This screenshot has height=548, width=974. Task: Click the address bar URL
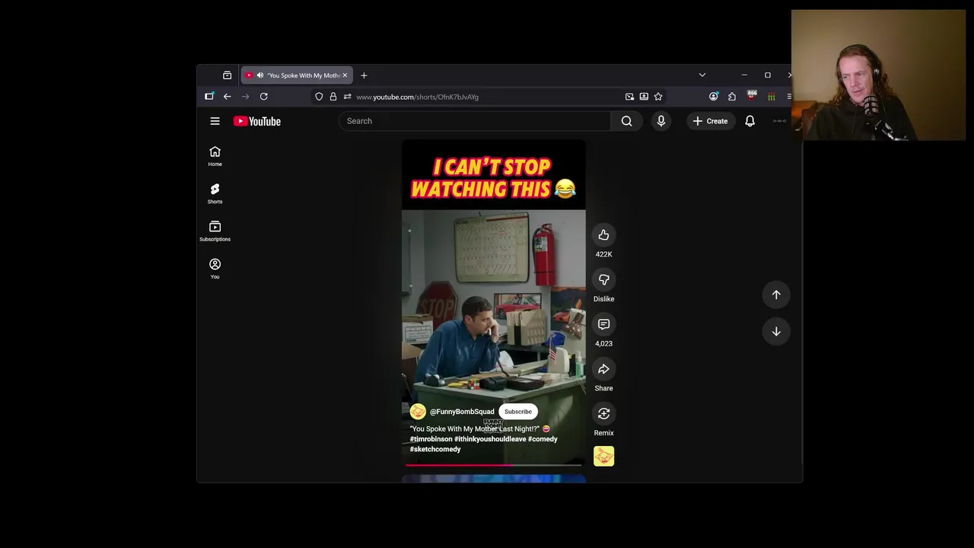417,97
